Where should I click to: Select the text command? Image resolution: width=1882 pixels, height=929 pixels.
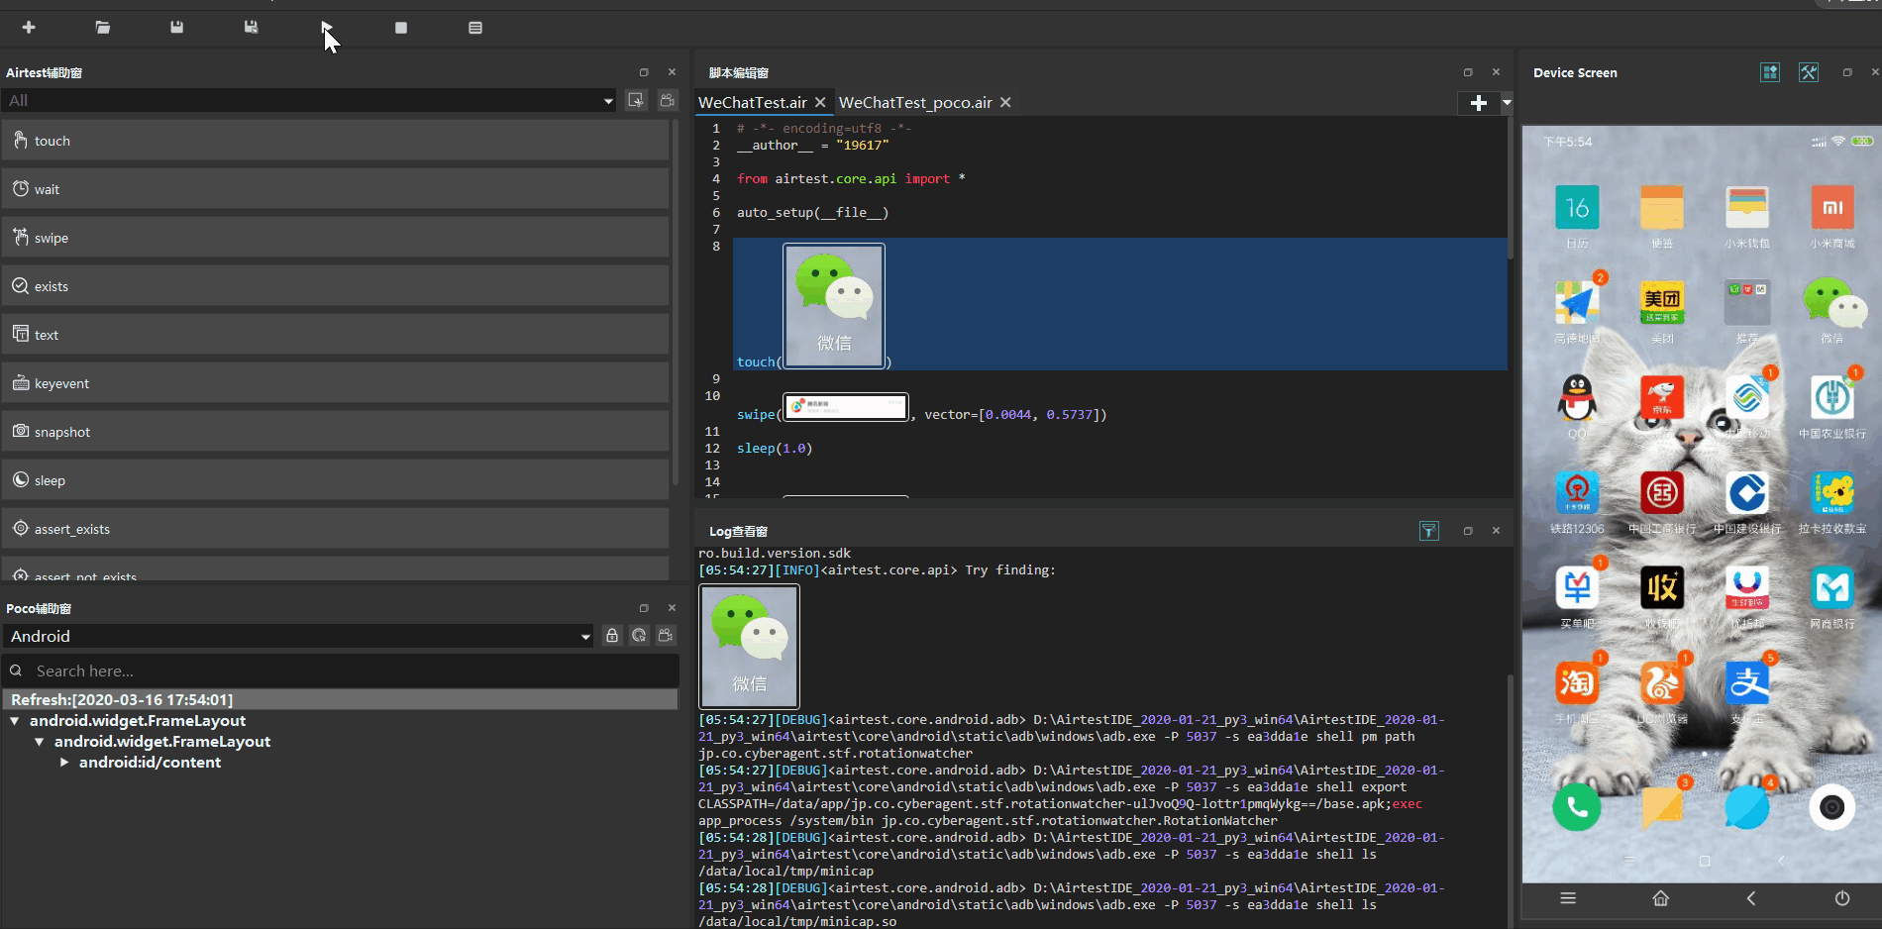point(335,335)
